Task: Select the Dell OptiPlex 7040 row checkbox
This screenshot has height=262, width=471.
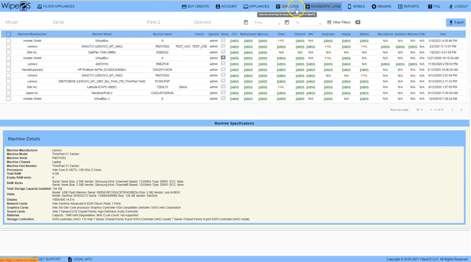Action: (8, 52)
